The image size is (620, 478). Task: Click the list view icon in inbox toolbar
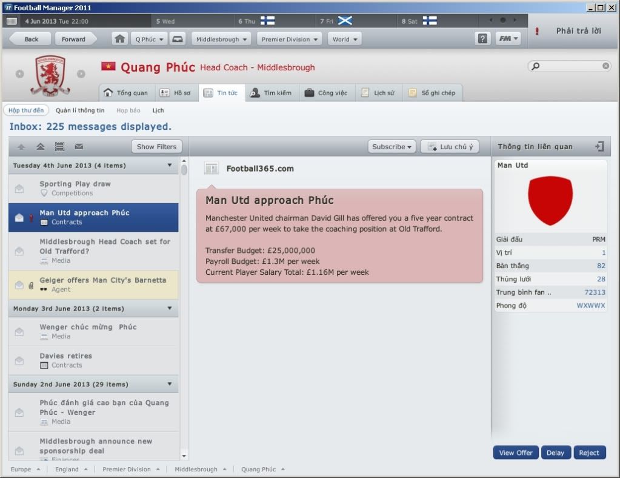click(x=60, y=147)
